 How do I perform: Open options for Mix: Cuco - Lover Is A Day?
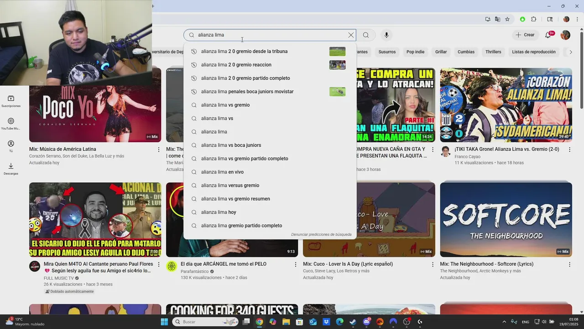433,264
